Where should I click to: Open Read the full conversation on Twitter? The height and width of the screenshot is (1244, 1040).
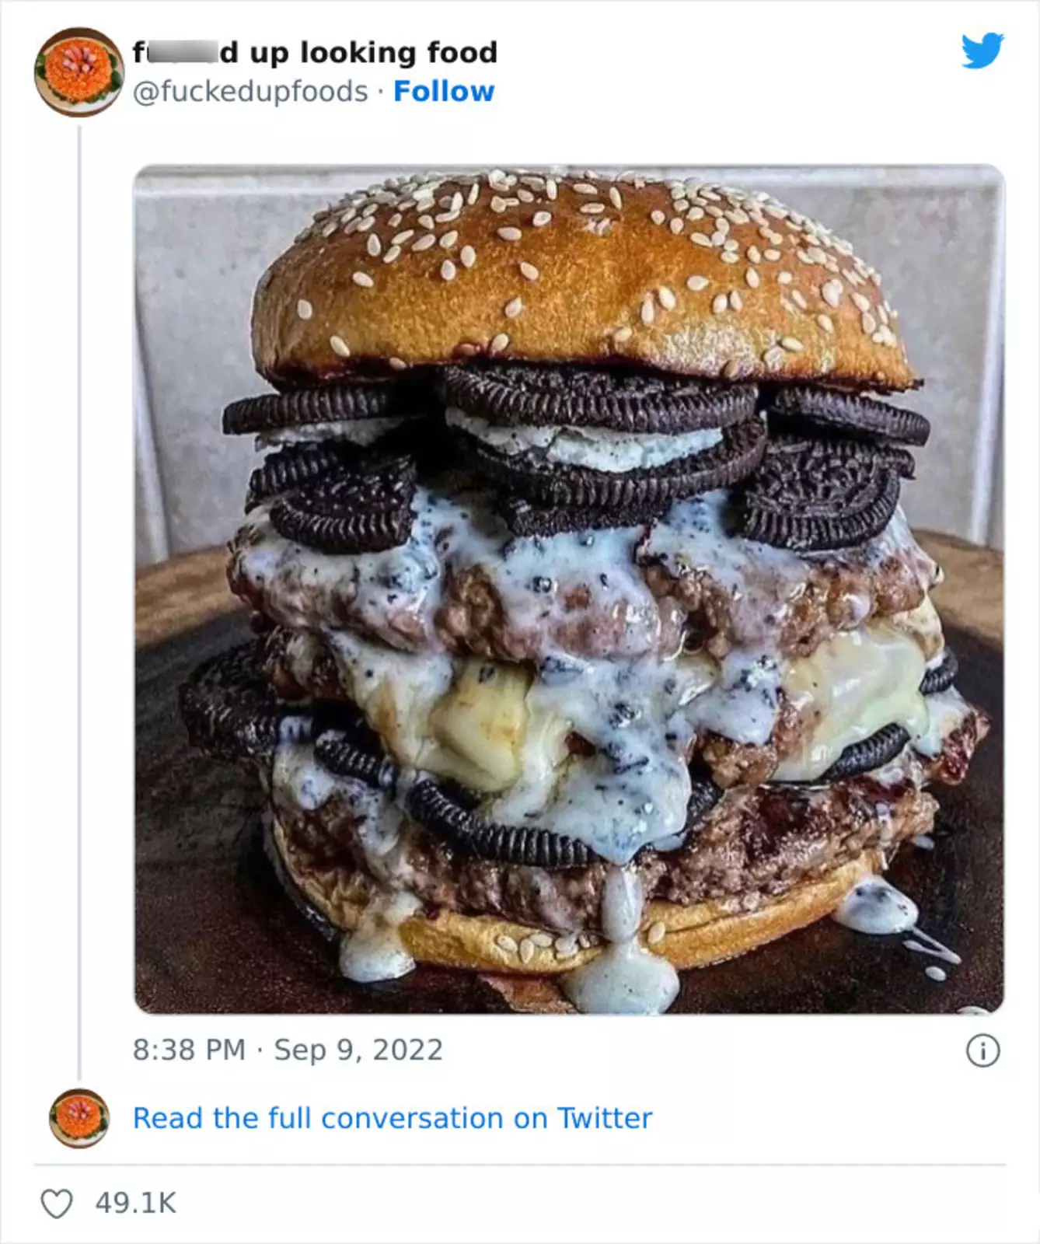pyautogui.click(x=393, y=1118)
